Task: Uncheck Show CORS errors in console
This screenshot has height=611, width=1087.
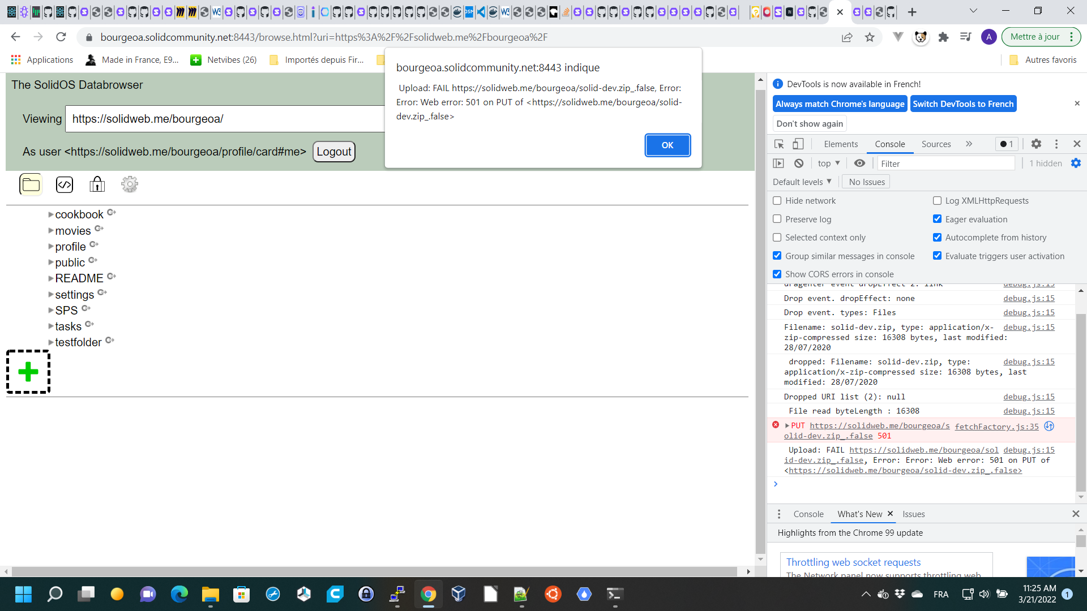Action: click(x=776, y=274)
